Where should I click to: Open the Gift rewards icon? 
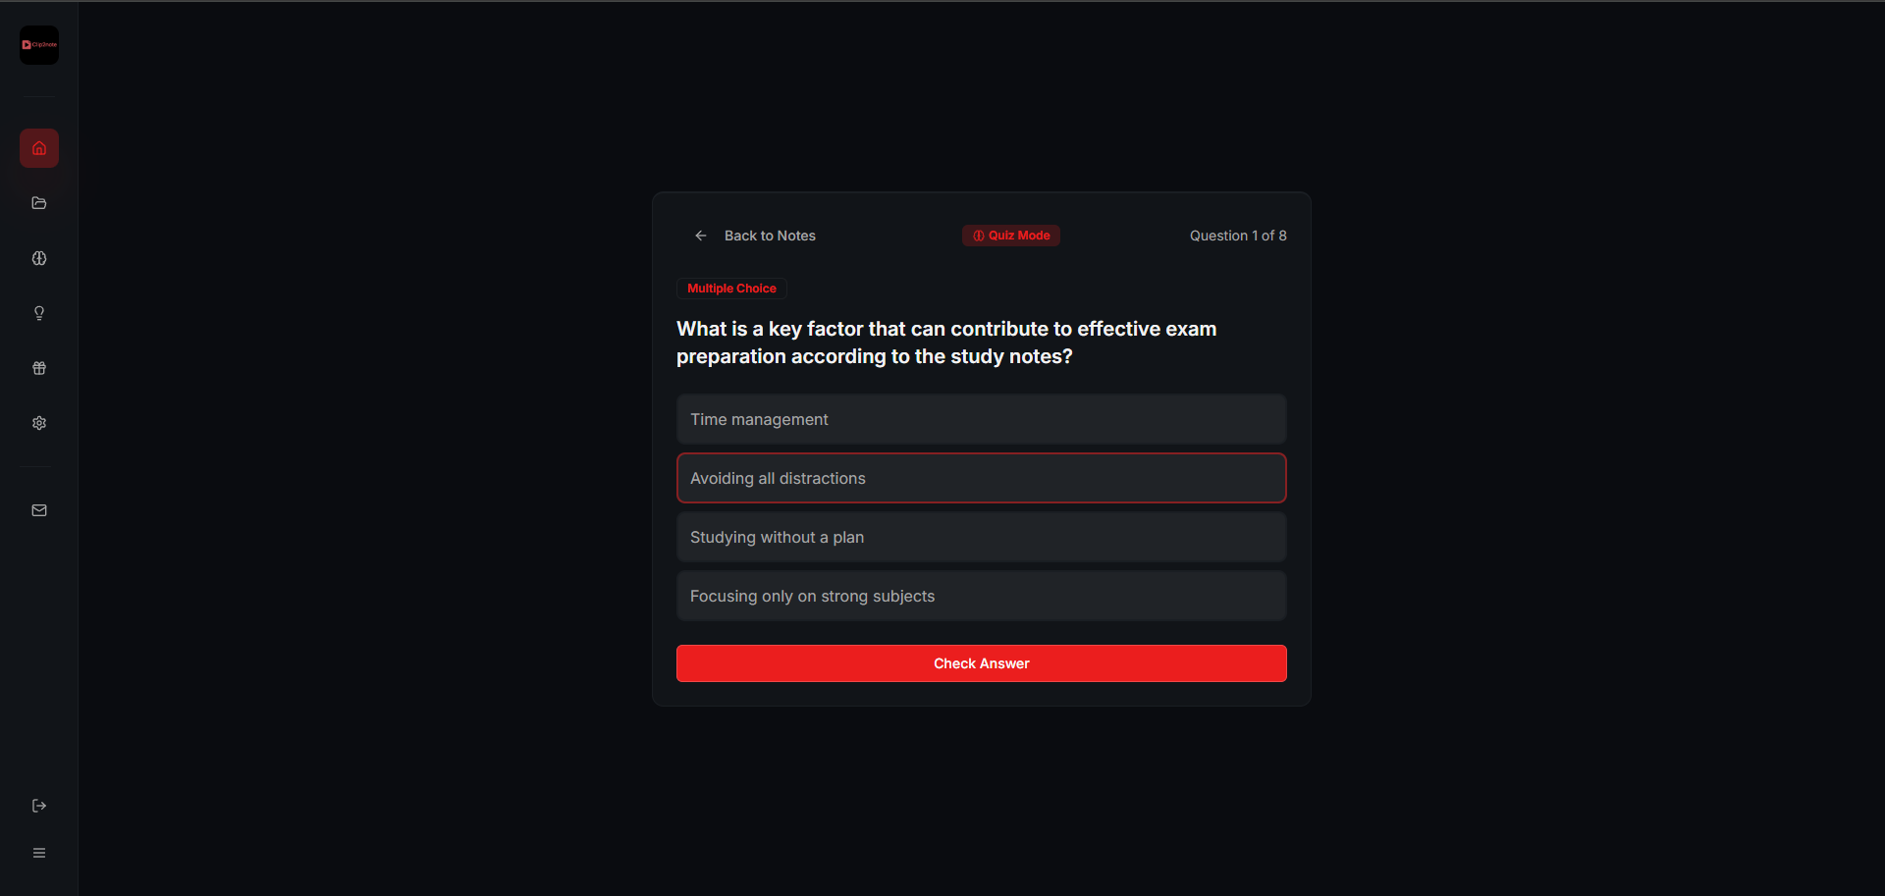(x=39, y=368)
